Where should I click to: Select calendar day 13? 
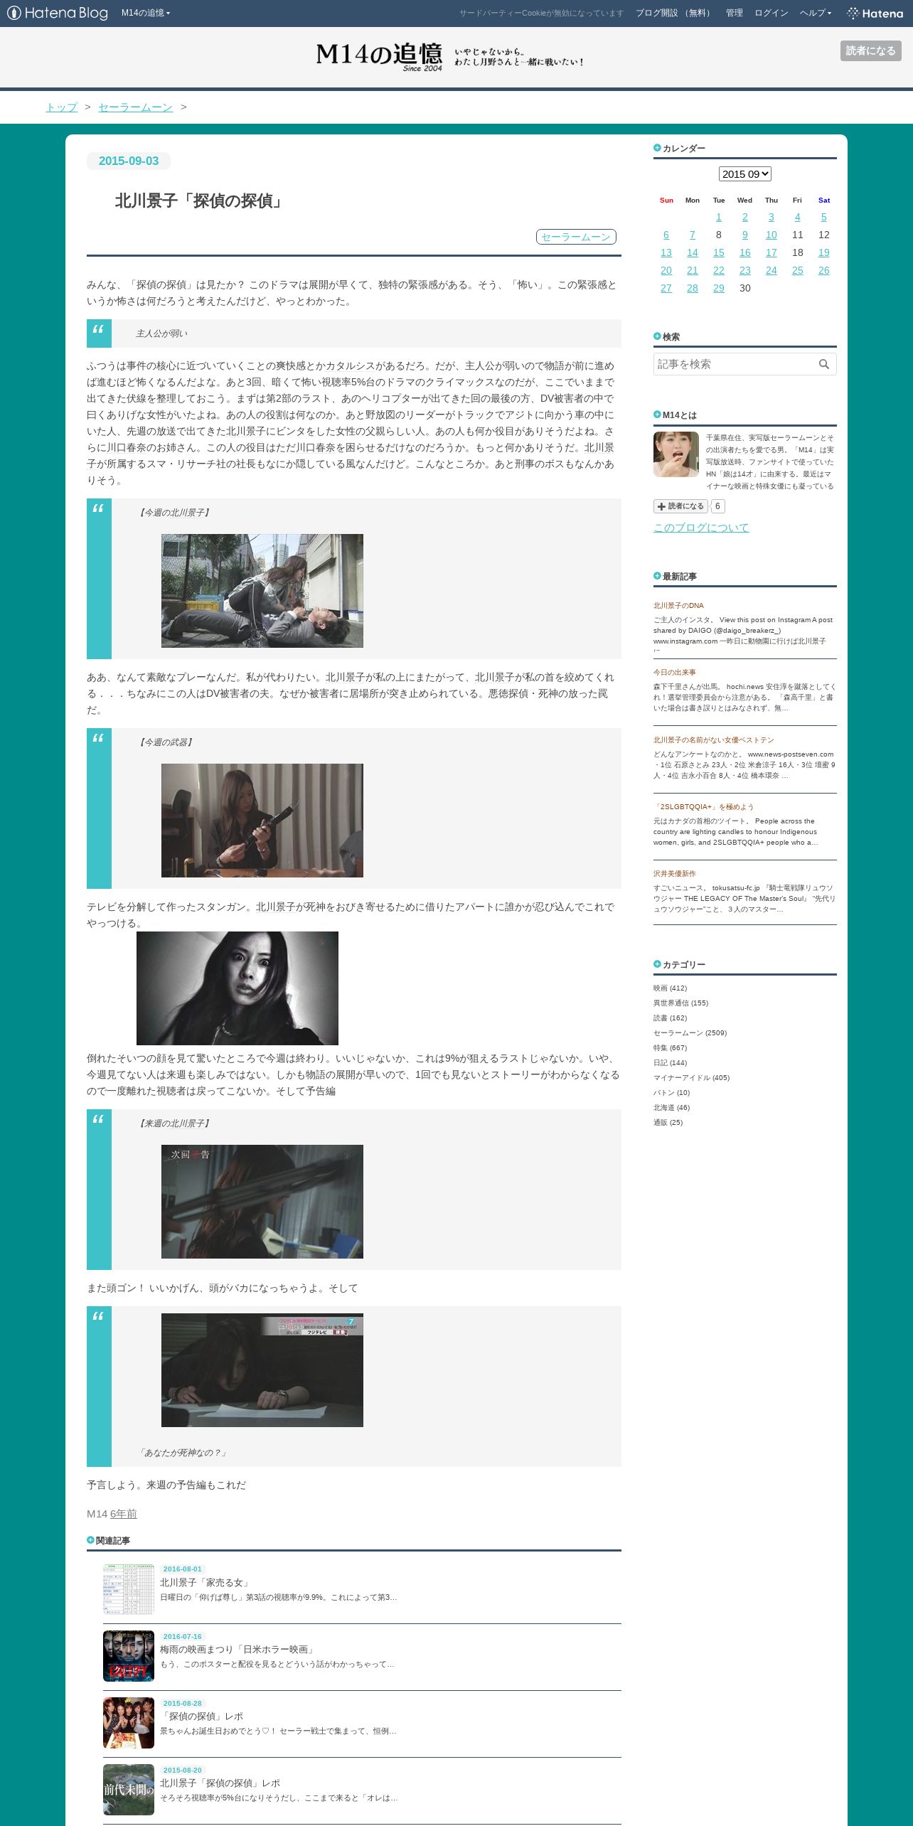(666, 252)
